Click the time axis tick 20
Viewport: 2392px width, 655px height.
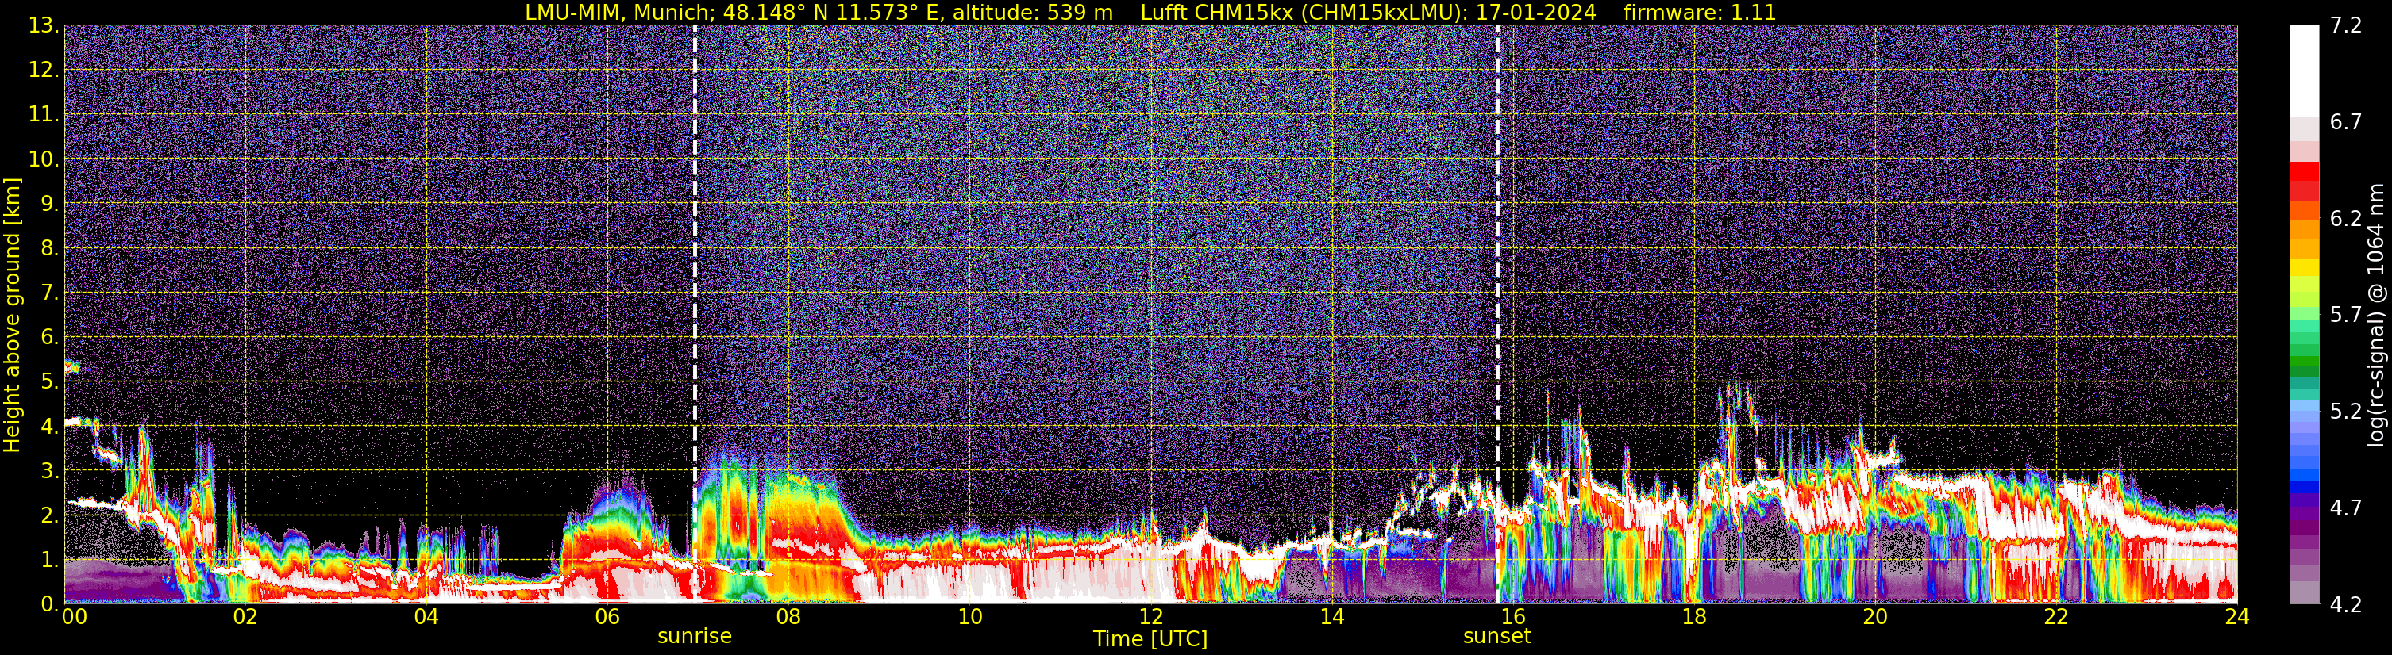tap(1875, 617)
